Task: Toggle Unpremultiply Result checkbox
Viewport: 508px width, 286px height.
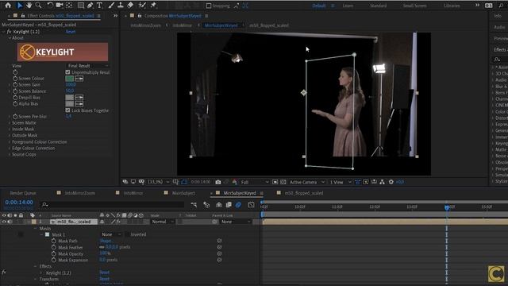Action: (67, 72)
